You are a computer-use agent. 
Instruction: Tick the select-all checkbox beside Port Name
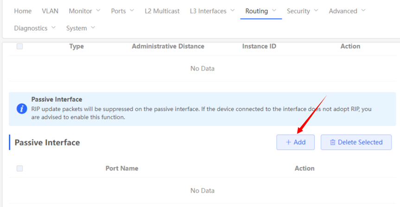point(19,169)
